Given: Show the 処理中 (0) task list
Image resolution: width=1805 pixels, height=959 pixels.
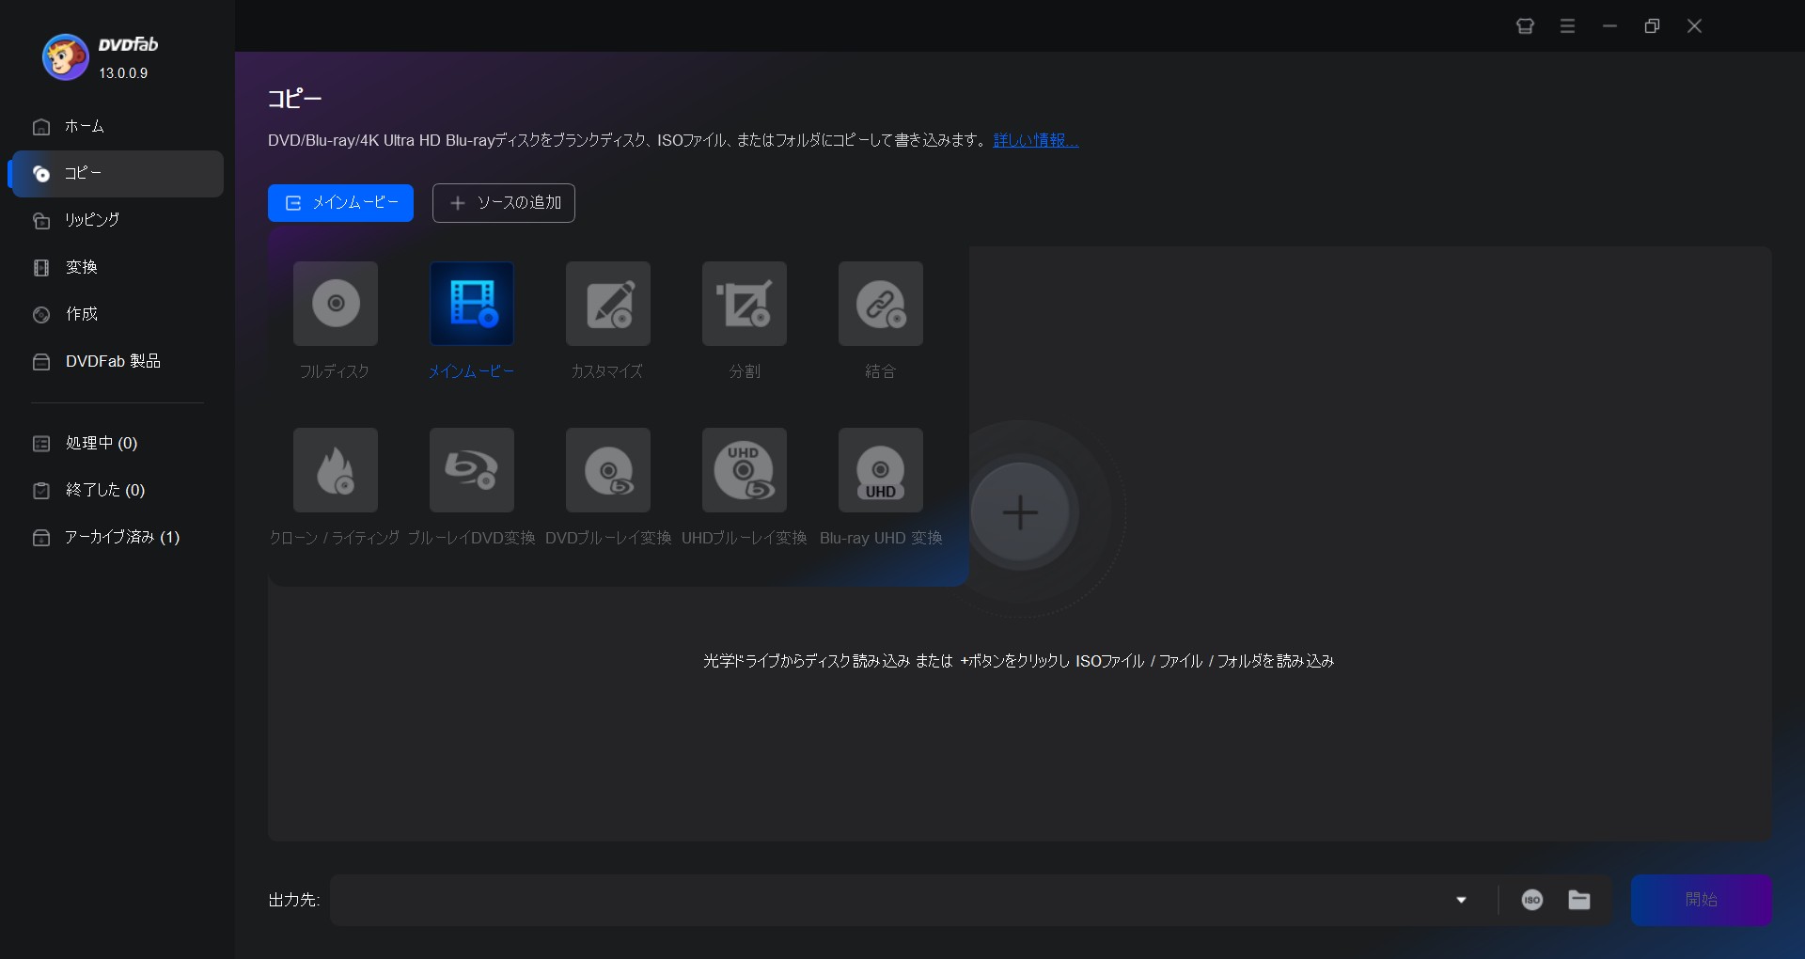Looking at the screenshot, I should (x=118, y=443).
